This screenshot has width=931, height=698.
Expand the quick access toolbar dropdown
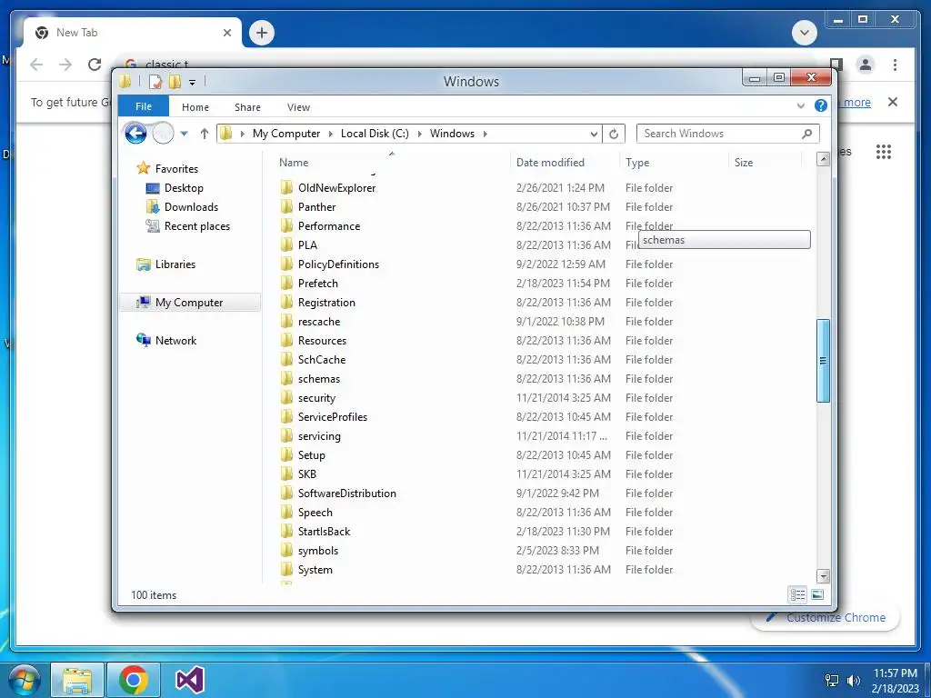click(192, 82)
